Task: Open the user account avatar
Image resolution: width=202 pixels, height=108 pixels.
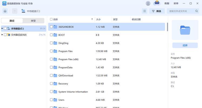Action: click(x=148, y=3)
